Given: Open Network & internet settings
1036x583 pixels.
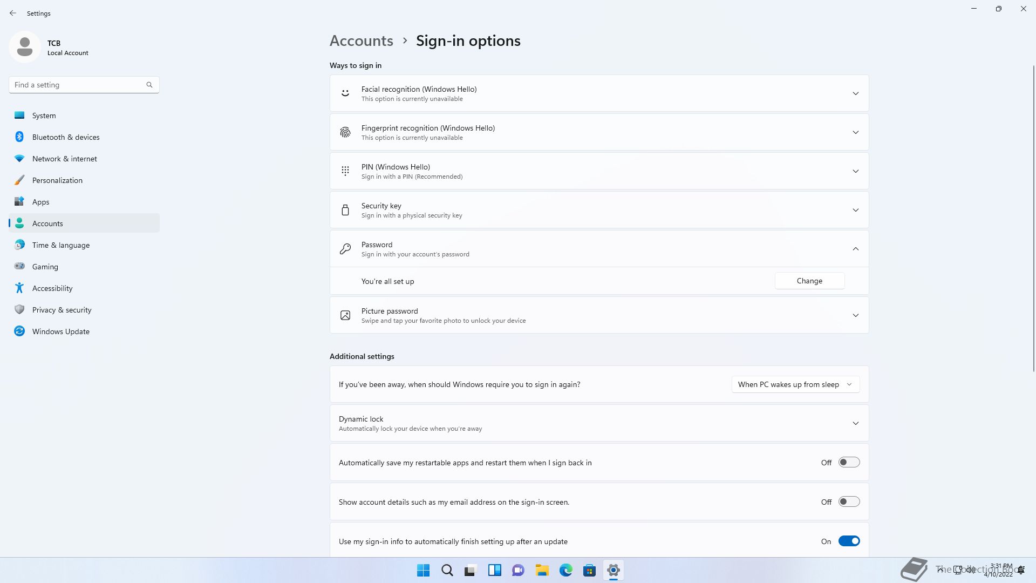Looking at the screenshot, I should [x=84, y=159].
